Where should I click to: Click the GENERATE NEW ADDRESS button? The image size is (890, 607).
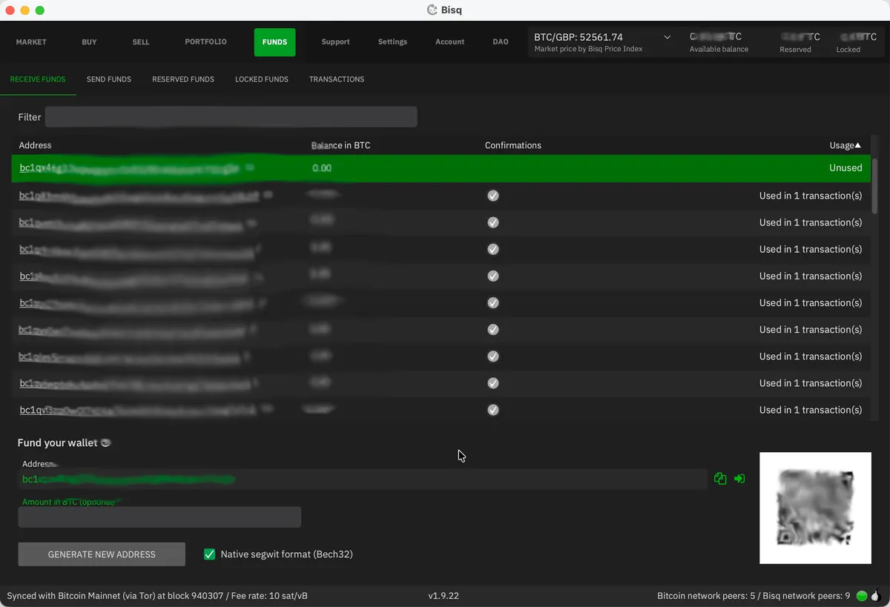click(101, 554)
